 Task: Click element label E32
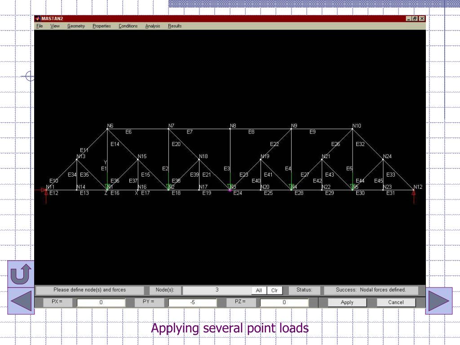pyautogui.click(x=360, y=144)
